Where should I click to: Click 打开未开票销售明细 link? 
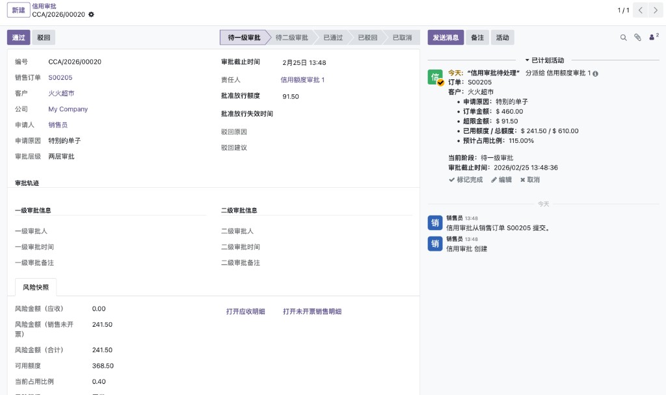[312, 311]
